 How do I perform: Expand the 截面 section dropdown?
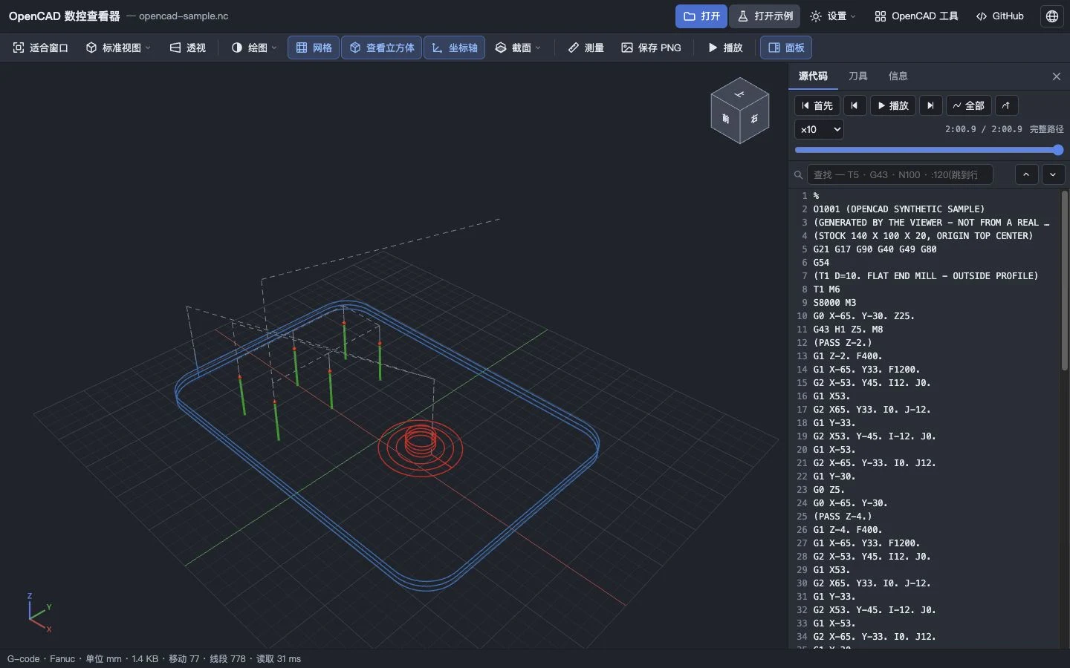tap(518, 48)
